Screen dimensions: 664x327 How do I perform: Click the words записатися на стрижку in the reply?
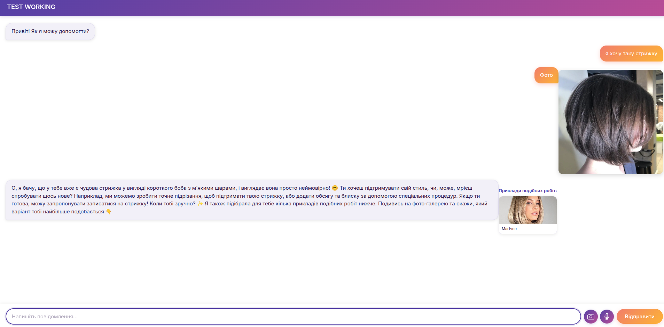tap(117, 204)
